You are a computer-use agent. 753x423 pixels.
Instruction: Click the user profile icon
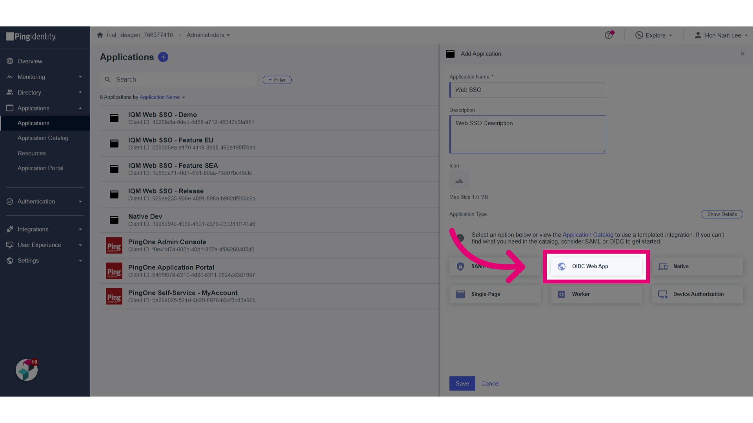coord(698,35)
